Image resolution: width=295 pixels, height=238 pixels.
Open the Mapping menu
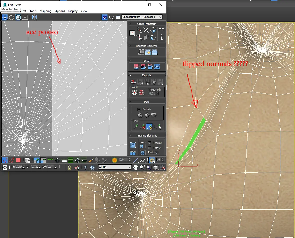[x=45, y=11]
